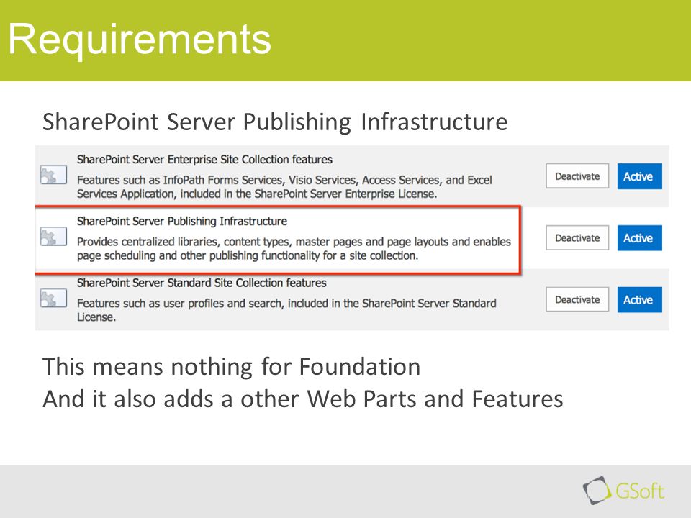Click the 'Requirements' slide title

(x=140, y=40)
